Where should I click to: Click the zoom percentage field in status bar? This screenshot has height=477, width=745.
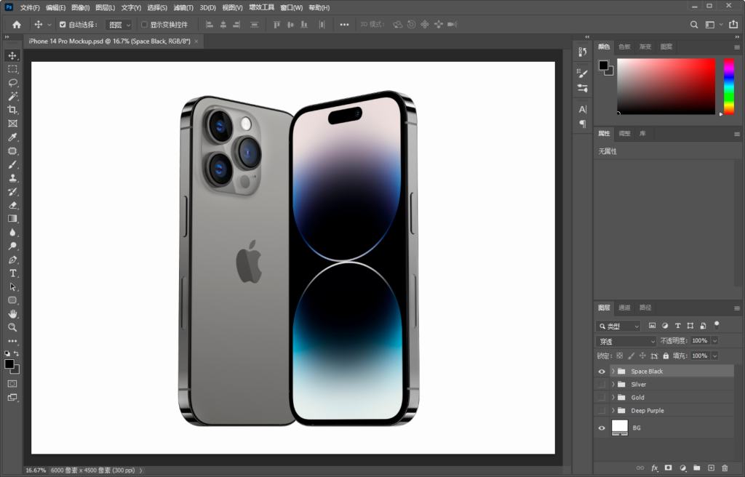click(36, 470)
